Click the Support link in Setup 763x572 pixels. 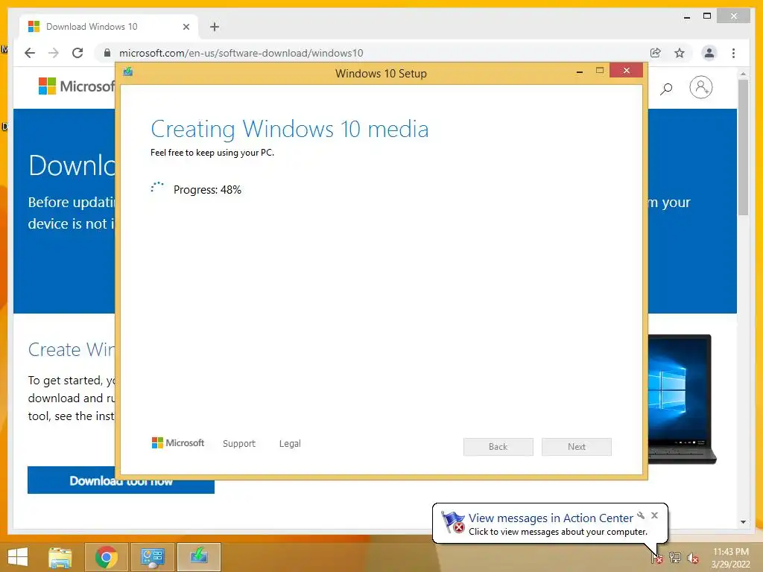(239, 444)
